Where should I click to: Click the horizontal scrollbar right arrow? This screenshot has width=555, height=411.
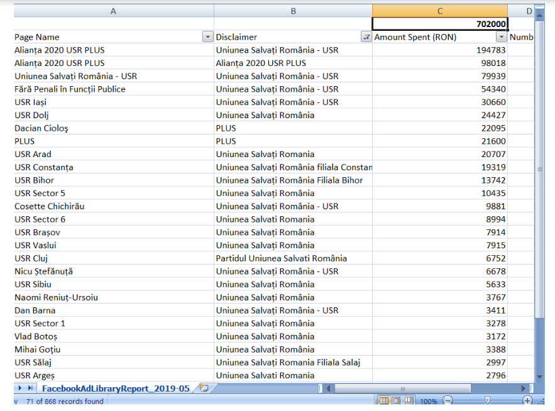point(524,388)
